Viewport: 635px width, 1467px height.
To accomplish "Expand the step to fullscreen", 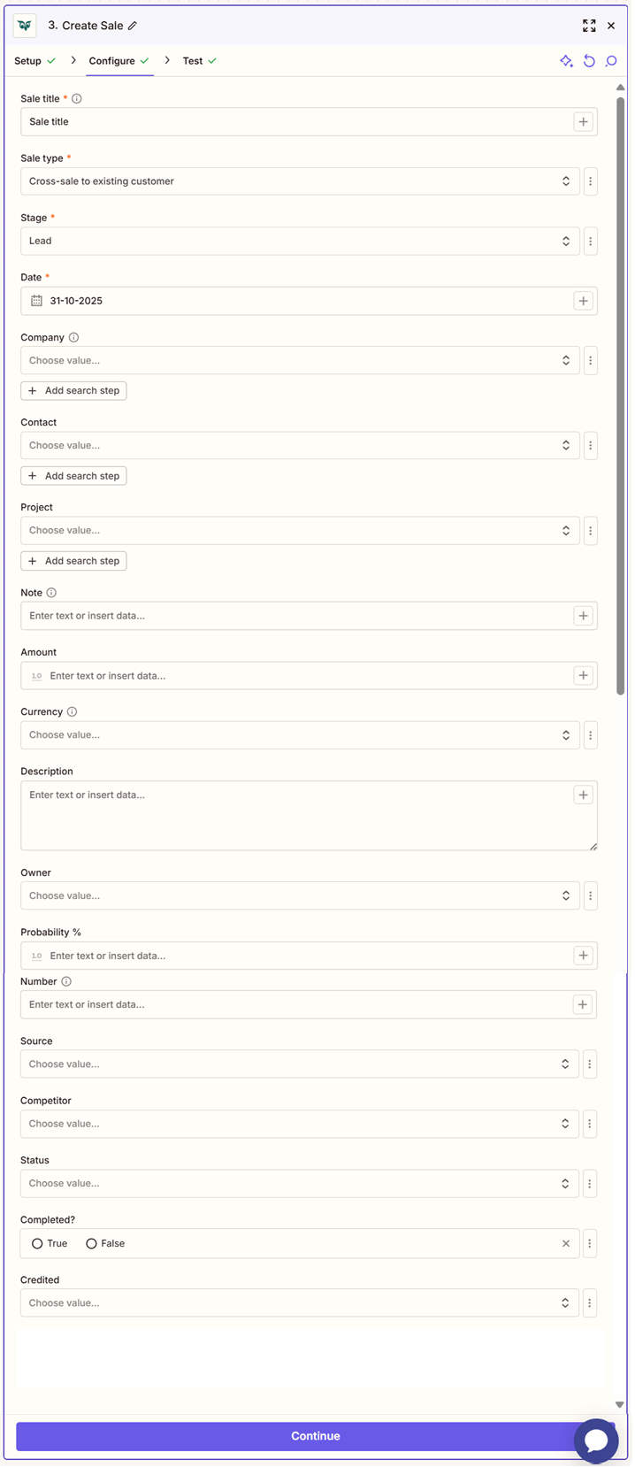I will [589, 26].
